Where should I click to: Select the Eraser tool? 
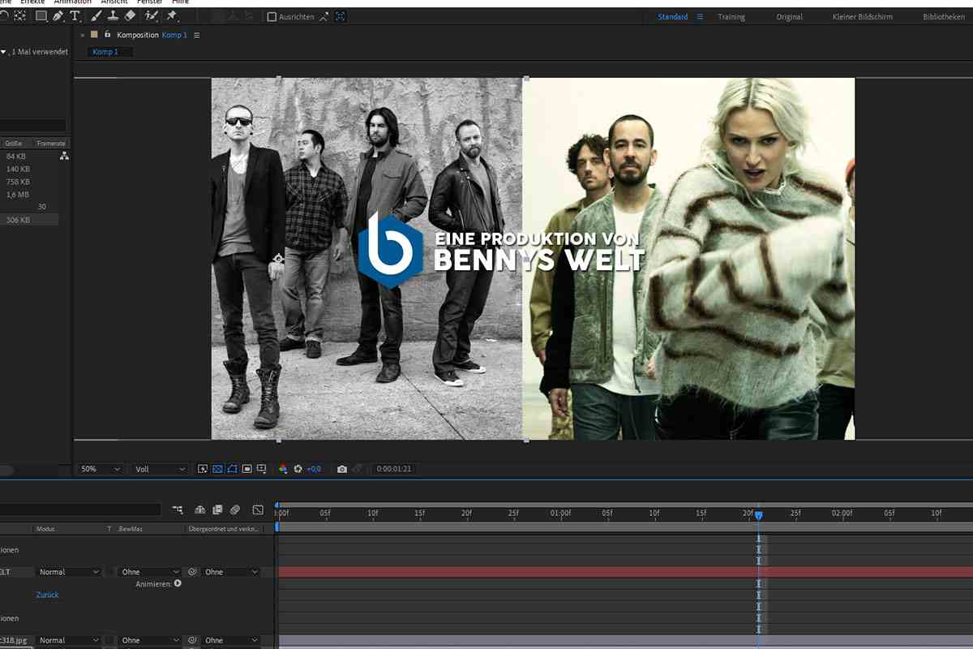tap(130, 16)
